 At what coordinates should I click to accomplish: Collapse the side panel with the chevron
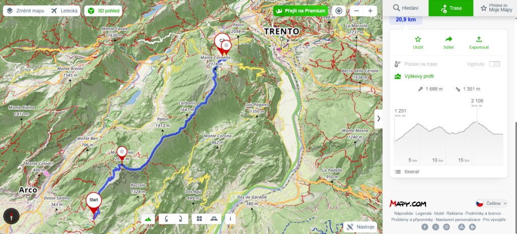(x=379, y=119)
